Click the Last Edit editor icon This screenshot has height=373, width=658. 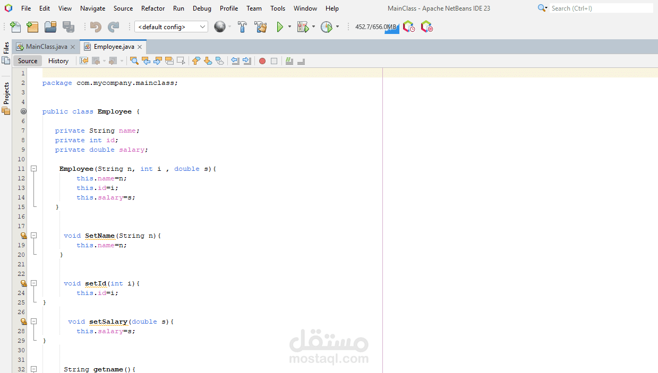tap(84, 61)
